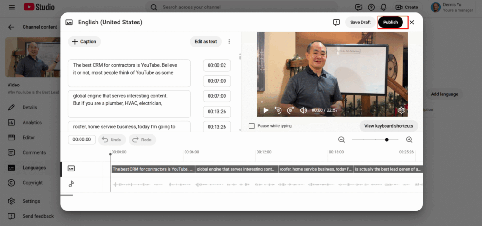Skip forward 10 seconds in video
The image size is (482, 226).
coord(290,110)
